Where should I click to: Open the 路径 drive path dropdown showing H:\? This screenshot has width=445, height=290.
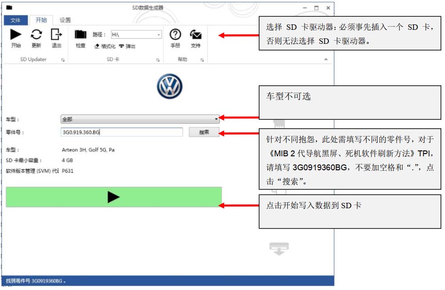(159, 34)
